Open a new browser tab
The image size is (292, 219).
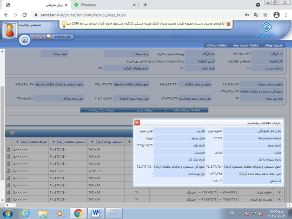click(145, 5)
